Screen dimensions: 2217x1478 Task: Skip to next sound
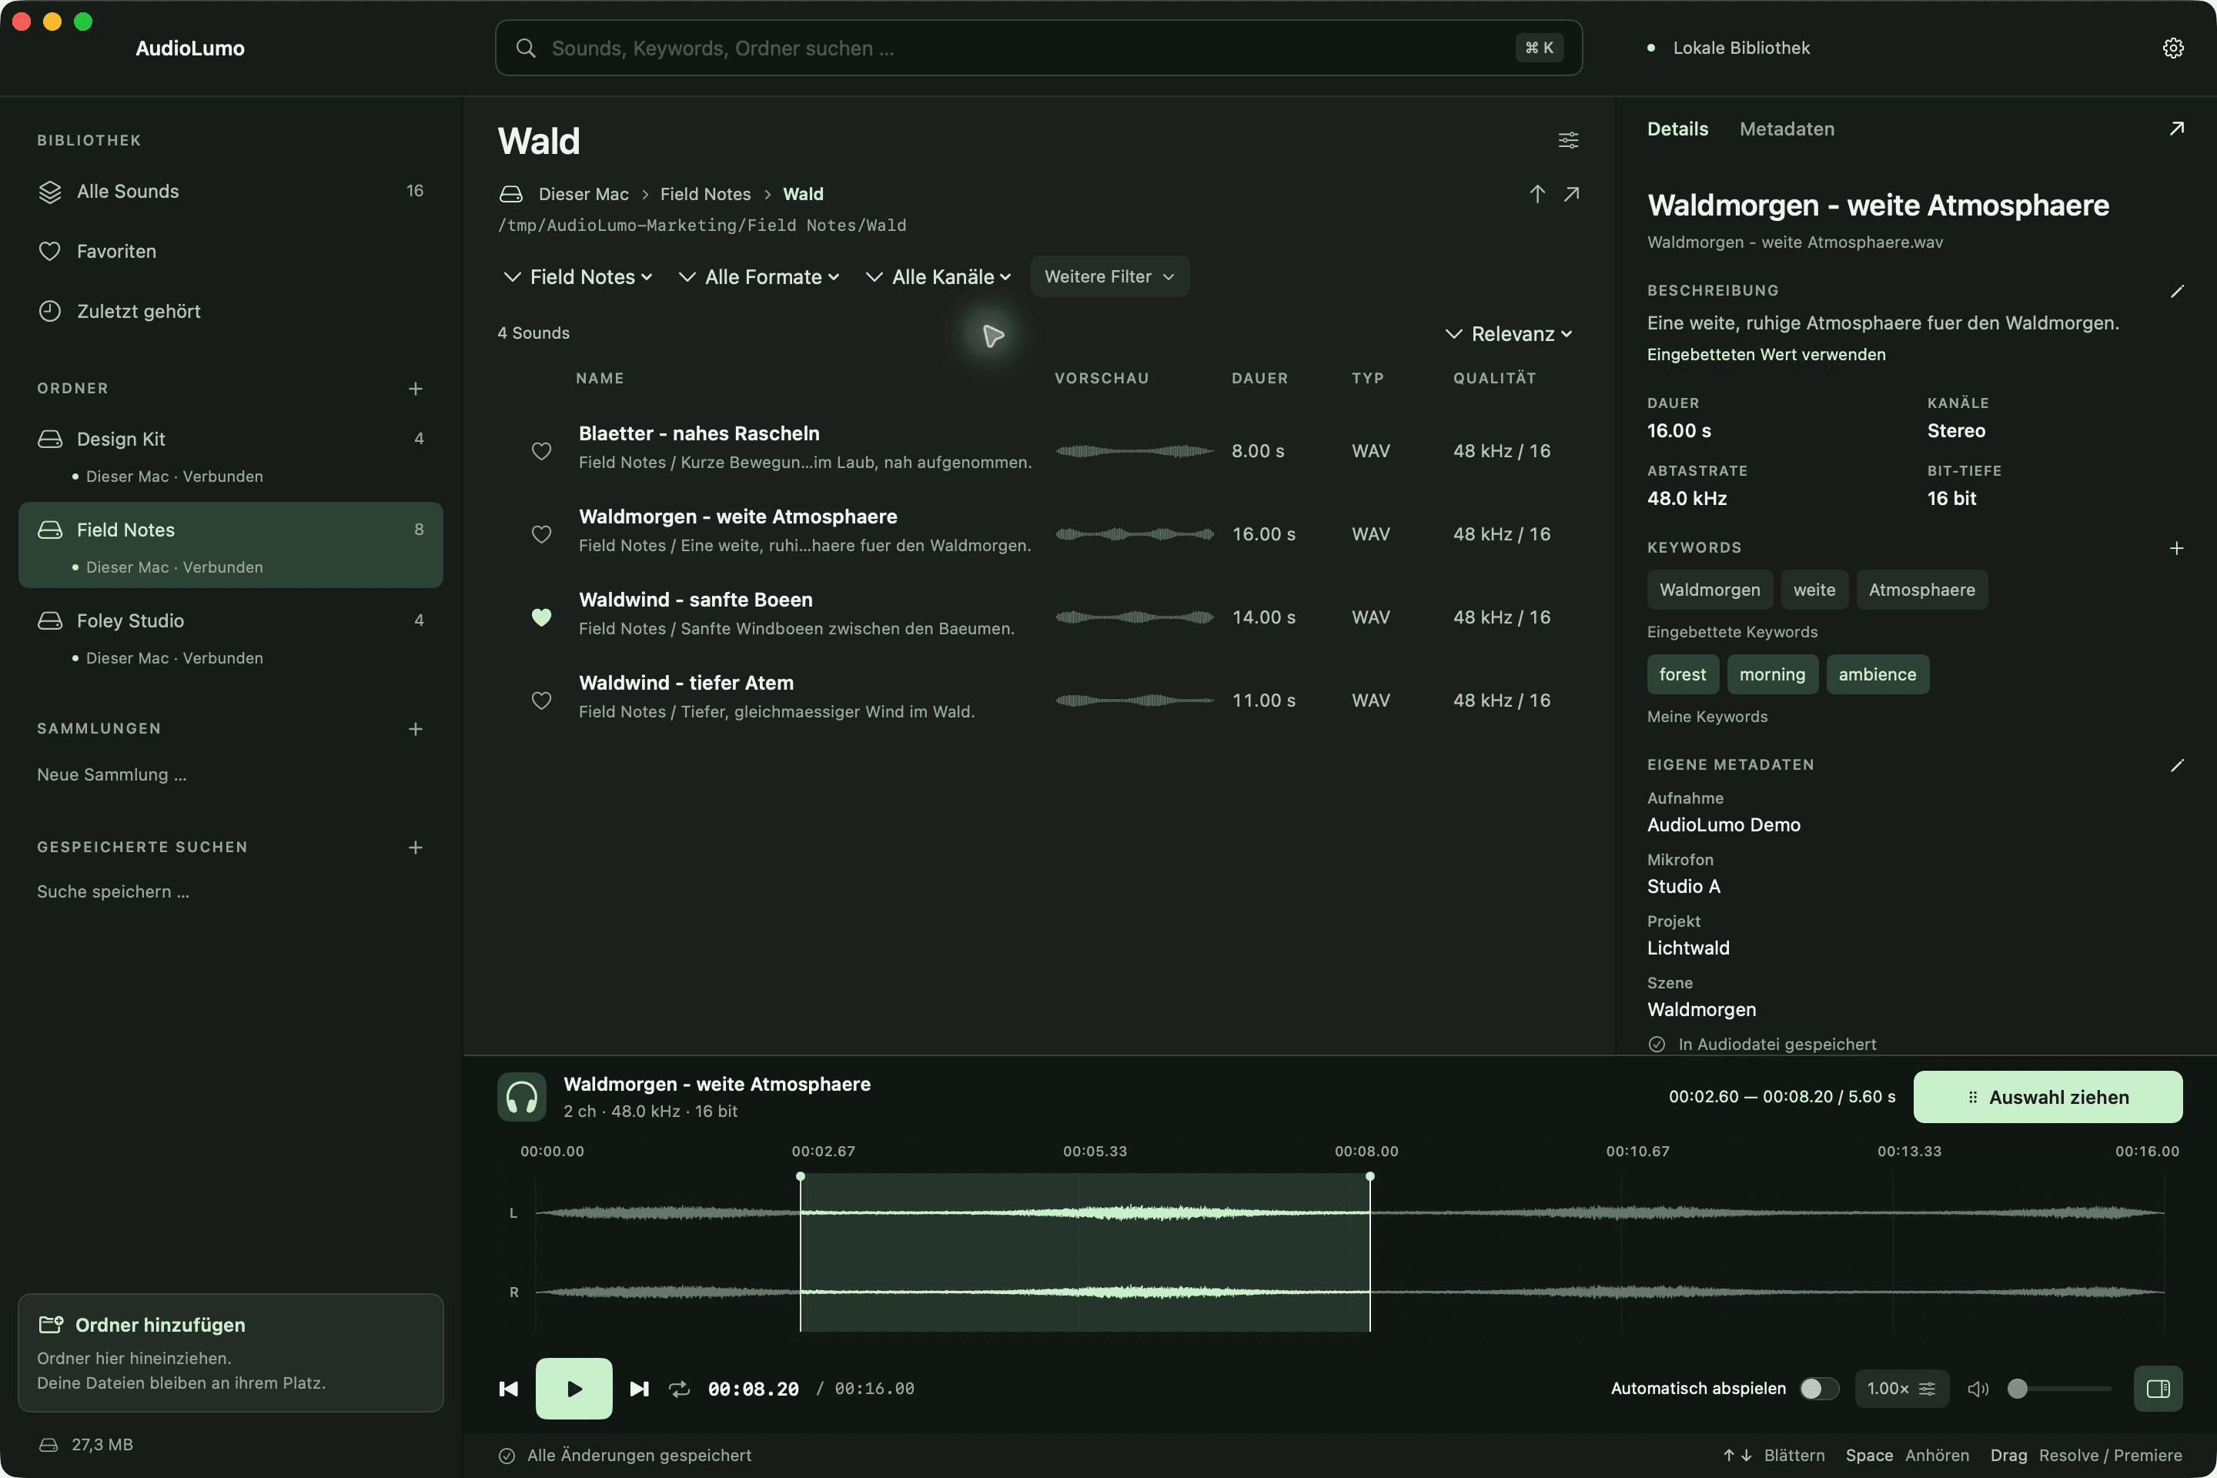coord(639,1389)
